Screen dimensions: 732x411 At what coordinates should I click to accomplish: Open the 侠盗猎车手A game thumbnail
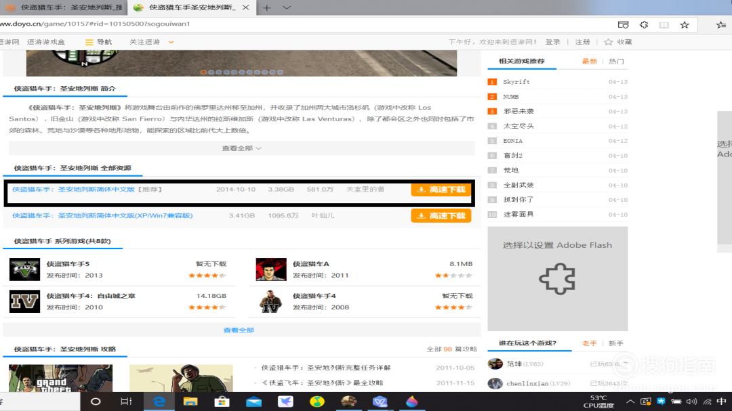pos(271,269)
